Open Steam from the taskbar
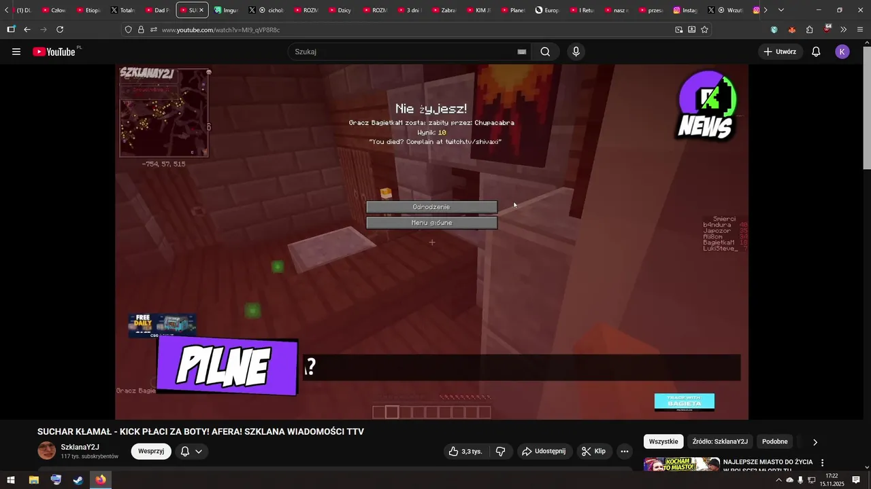Image resolution: width=871 pixels, height=489 pixels. pyautogui.click(x=78, y=480)
